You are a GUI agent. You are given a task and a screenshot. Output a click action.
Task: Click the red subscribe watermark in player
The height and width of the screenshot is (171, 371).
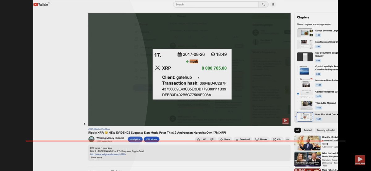285,121
